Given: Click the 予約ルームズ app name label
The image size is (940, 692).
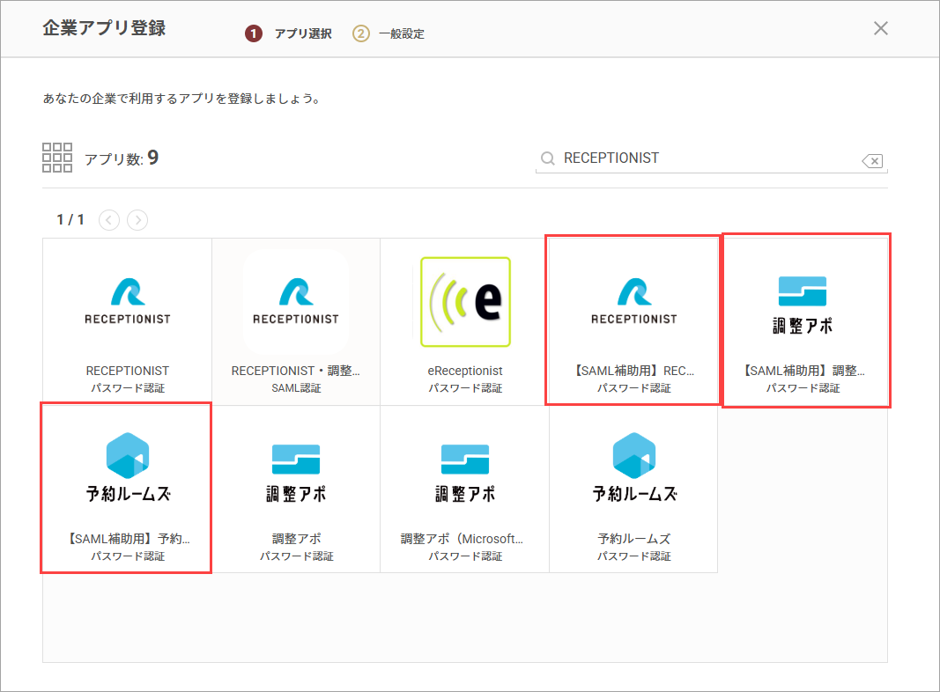Looking at the screenshot, I should click(633, 539).
